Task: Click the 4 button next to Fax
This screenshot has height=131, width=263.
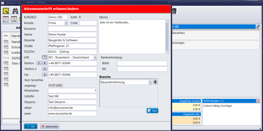Action: (44, 74)
